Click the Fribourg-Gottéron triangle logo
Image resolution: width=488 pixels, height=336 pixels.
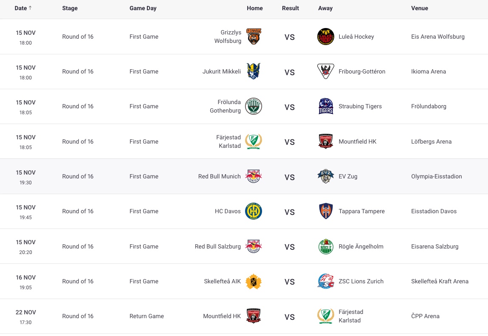[x=326, y=71]
